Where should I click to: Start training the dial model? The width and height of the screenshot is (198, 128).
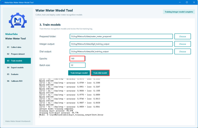(x=100, y=73)
